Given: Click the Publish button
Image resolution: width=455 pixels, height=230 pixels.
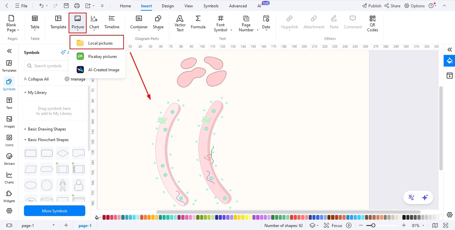Looking at the screenshot, I should tap(371, 6).
